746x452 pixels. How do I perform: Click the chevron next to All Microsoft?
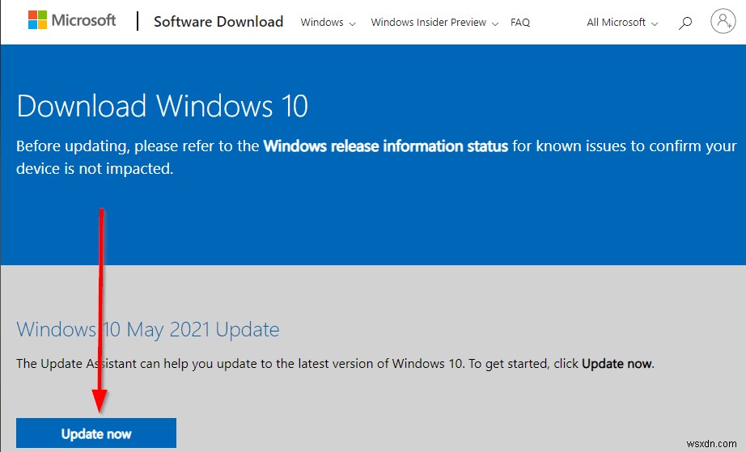[655, 23]
